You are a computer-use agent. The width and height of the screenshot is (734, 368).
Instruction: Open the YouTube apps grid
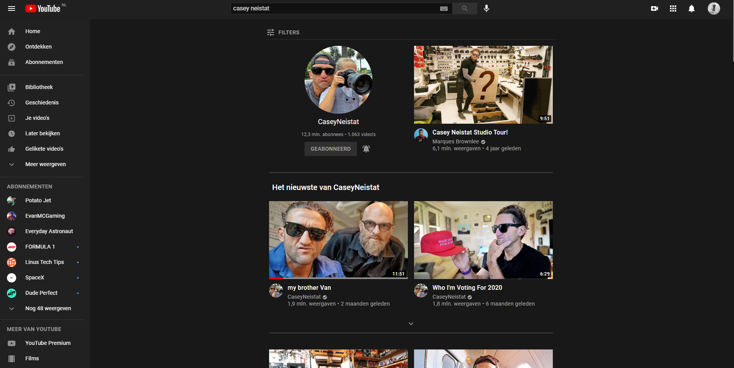click(x=673, y=8)
